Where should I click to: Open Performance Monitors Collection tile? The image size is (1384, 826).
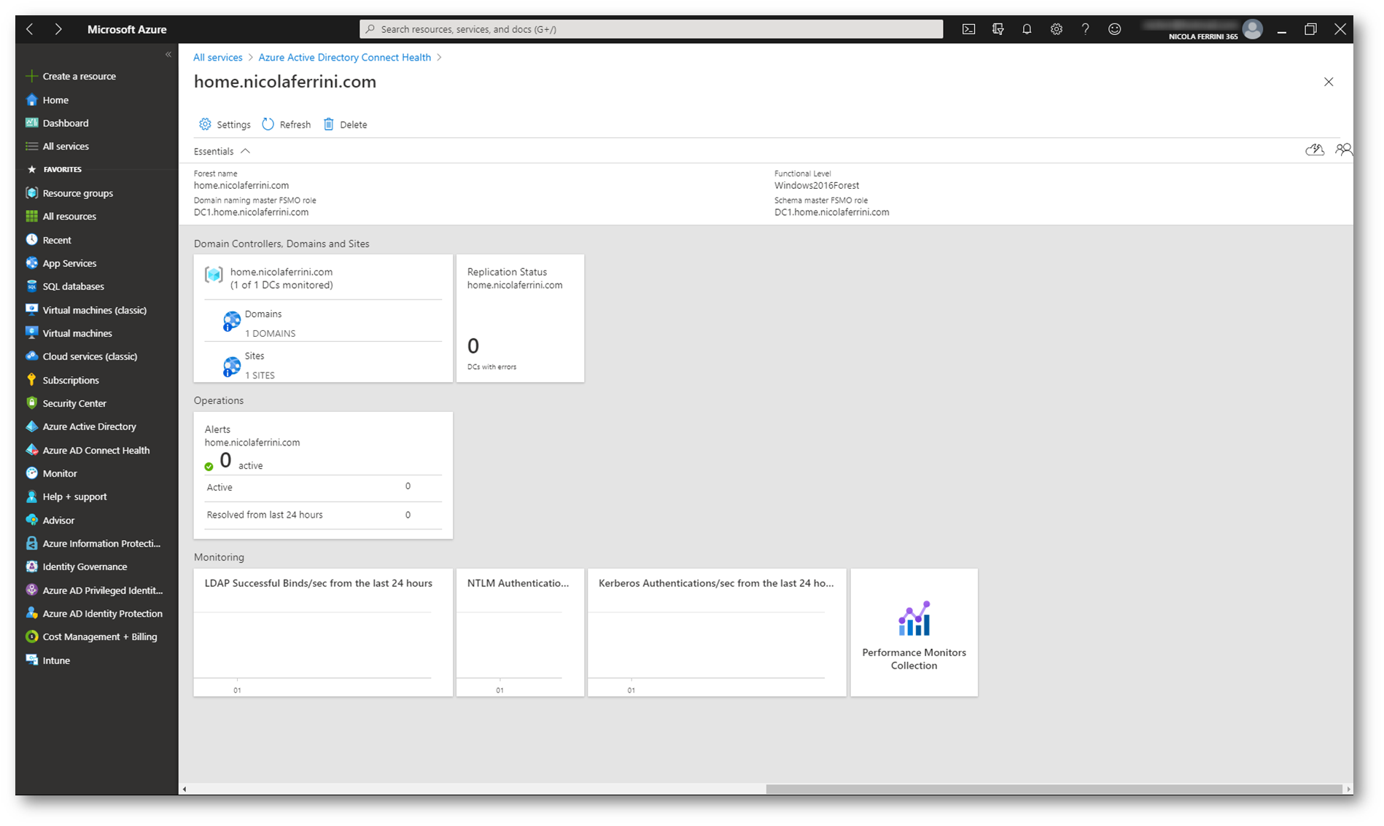coord(914,632)
